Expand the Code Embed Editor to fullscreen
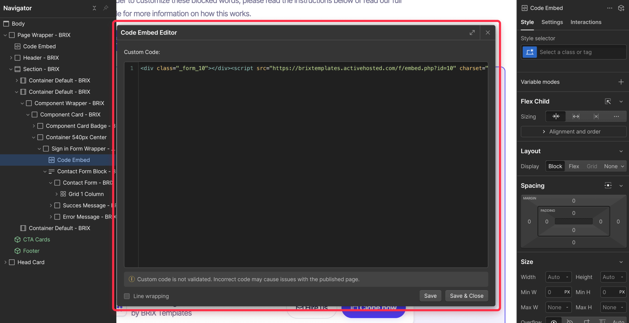 [x=472, y=33]
